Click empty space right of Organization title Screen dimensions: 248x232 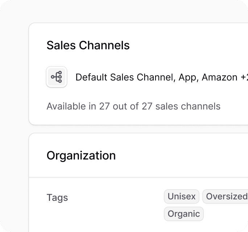pyautogui.click(x=181, y=156)
